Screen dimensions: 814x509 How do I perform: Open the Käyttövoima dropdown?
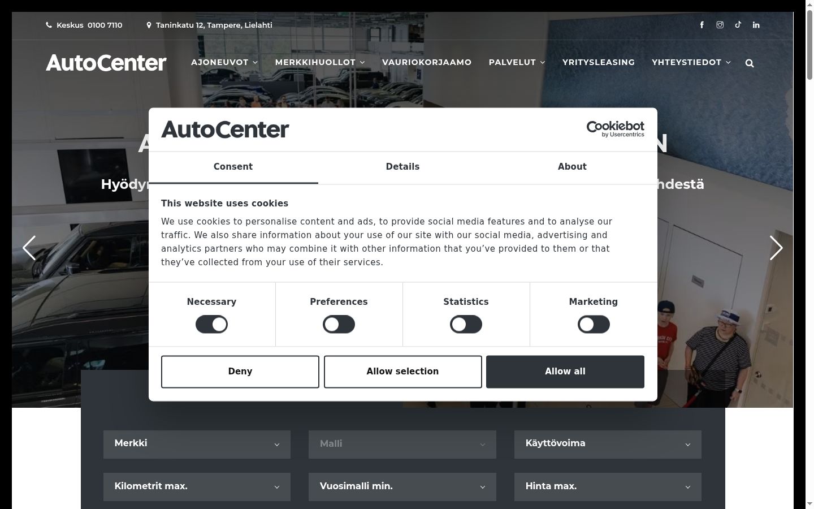608,444
